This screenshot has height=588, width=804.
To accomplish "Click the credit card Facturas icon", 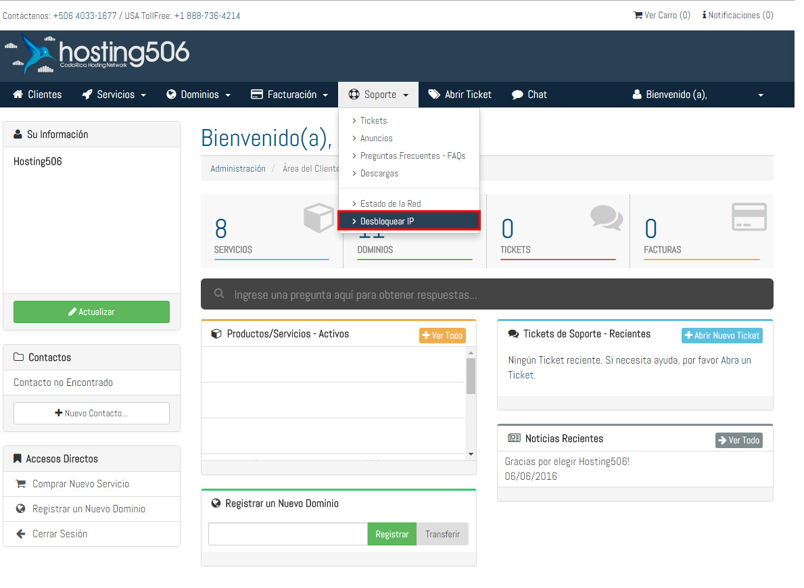I will [749, 217].
